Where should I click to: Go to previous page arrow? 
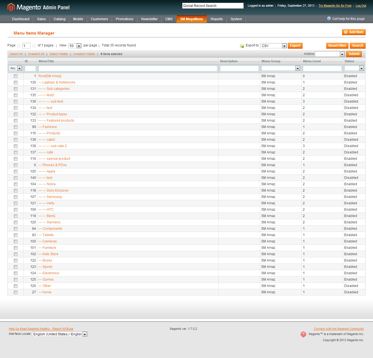[19, 46]
